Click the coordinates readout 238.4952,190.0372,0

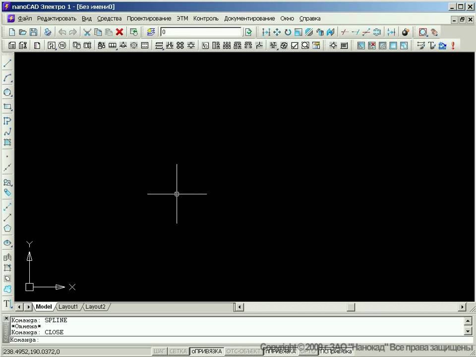tap(32, 352)
